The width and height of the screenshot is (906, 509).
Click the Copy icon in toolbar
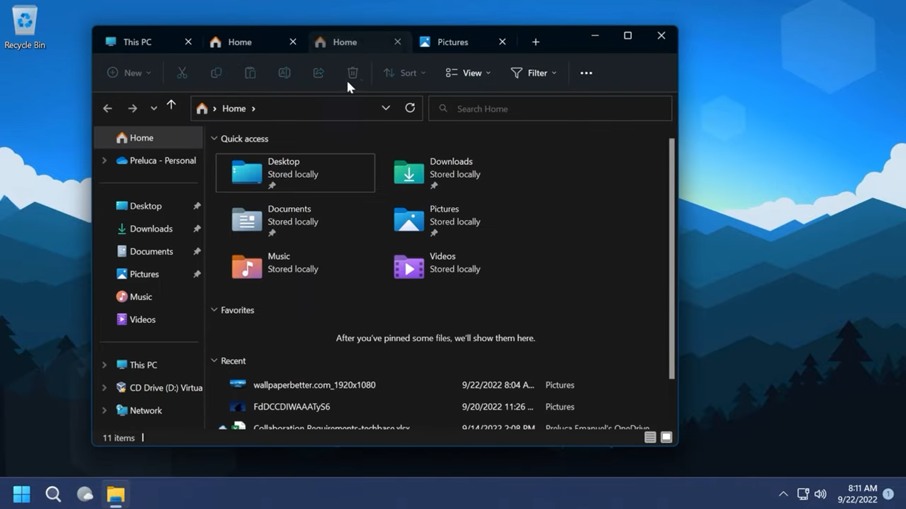tap(216, 73)
